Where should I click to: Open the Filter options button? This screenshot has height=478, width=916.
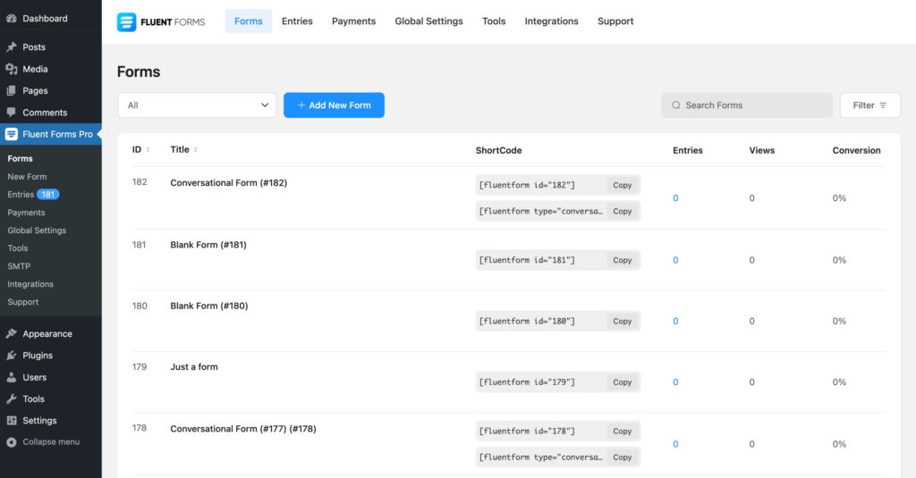[x=869, y=105]
